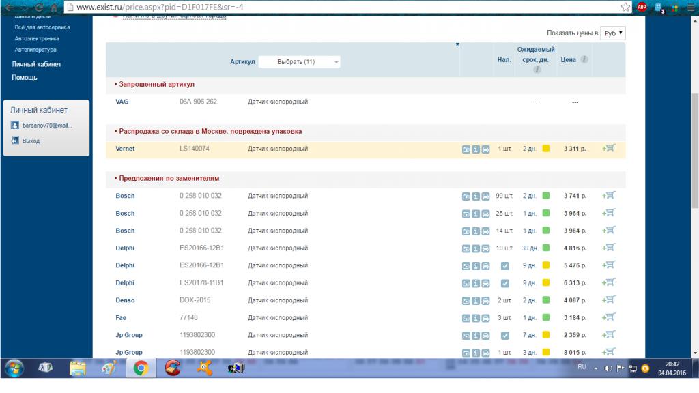Open the Vernet brand link
This screenshot has width=699, height=393.
125,149
